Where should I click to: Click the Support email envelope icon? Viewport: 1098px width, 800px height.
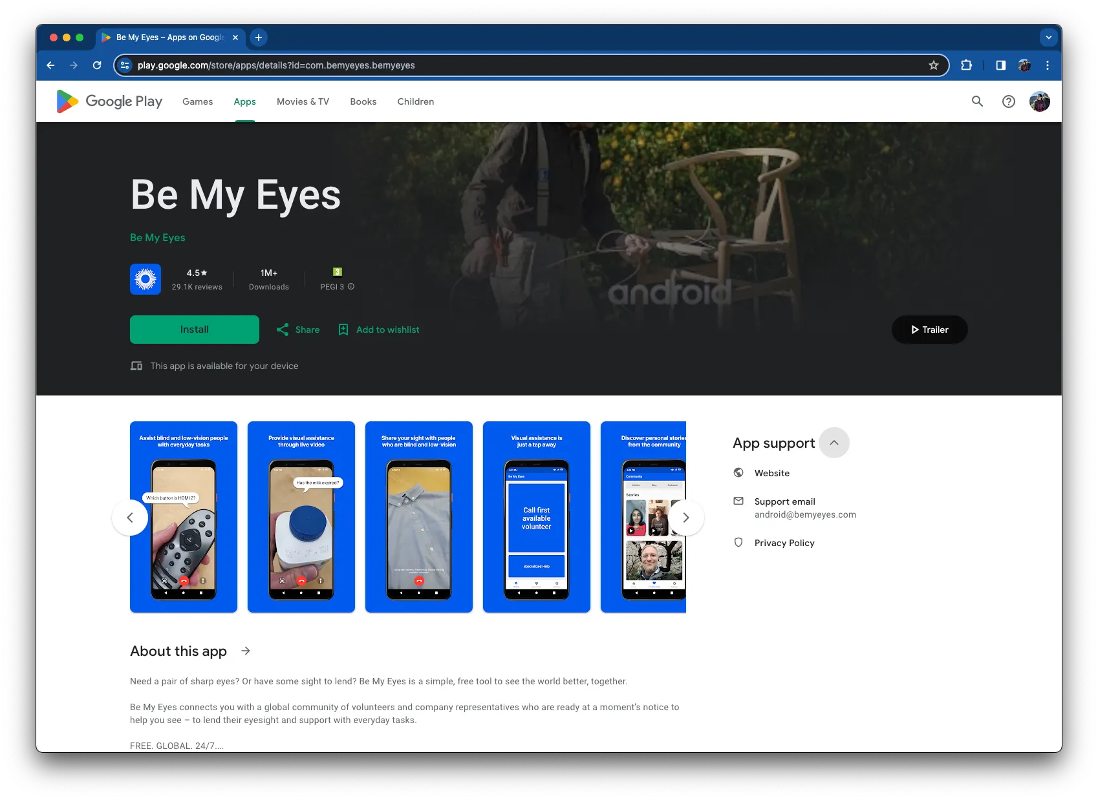click(738, 501)
